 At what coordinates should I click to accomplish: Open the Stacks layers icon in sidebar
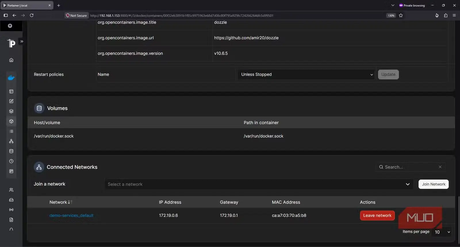11,111
